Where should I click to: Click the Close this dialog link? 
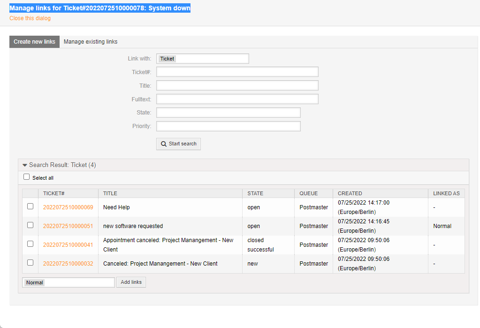click(x=30, y=18)
